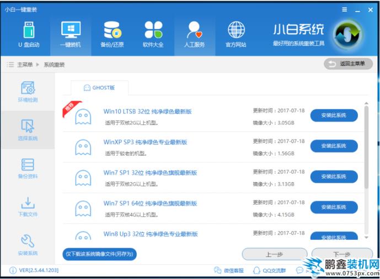Close the 小白一键重装 window
Image resolution: width=380 pixels, height=279 pixels.
click(370, 10)
